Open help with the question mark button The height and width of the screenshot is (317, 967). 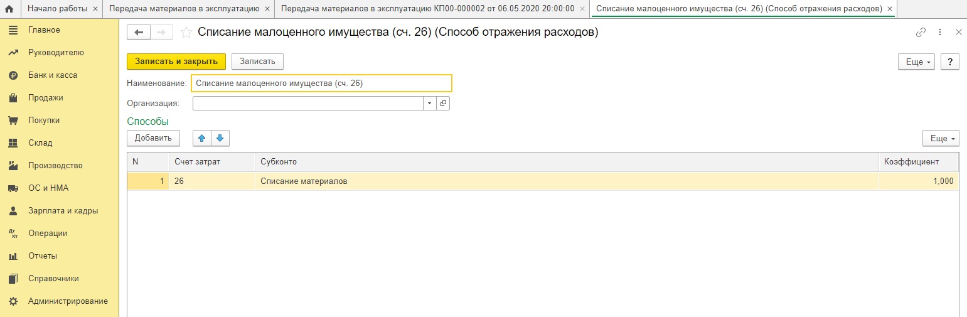[950, 62]
